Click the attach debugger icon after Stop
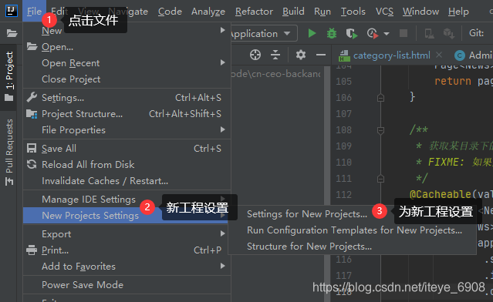The width and height of the screenshot is (493, 302). [x=429, y=33]
